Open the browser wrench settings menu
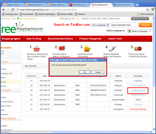156x134 pixels. coord(153,9)
